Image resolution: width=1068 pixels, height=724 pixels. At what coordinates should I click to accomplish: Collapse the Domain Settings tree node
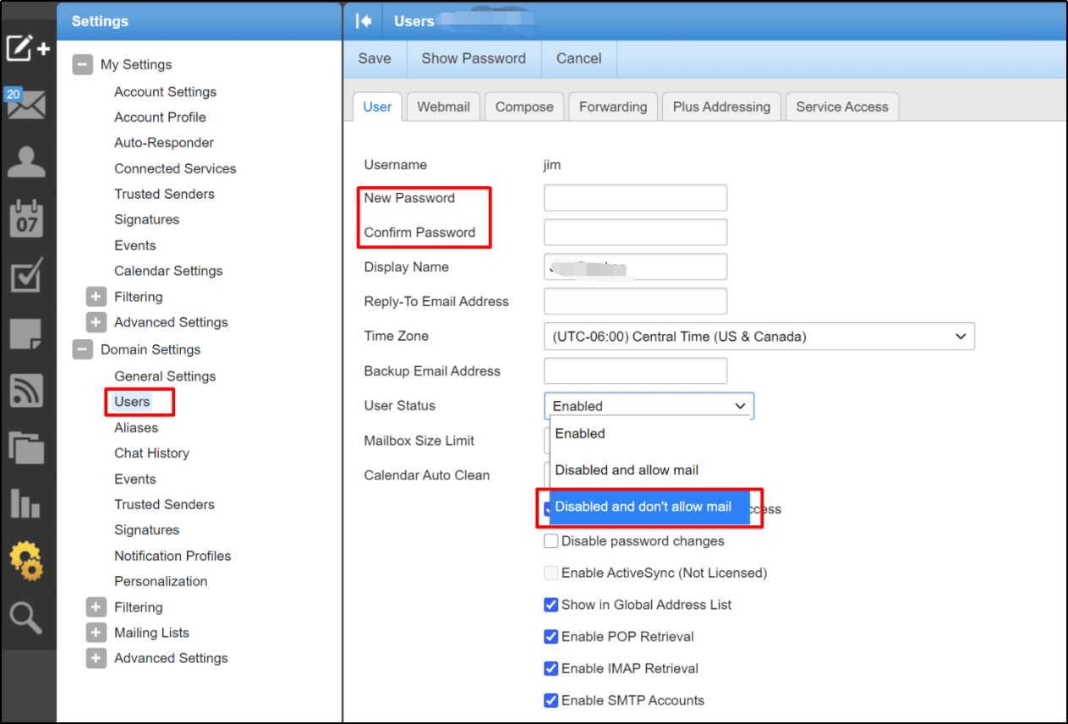[x=82, y=349]
